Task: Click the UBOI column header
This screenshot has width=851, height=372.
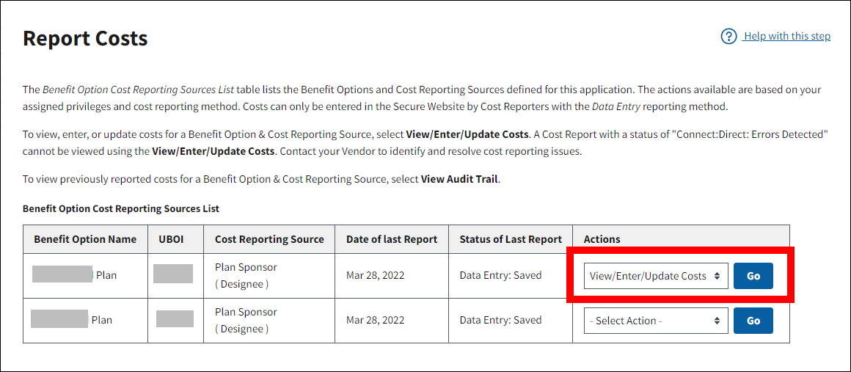Action: [x=175, y=239]
